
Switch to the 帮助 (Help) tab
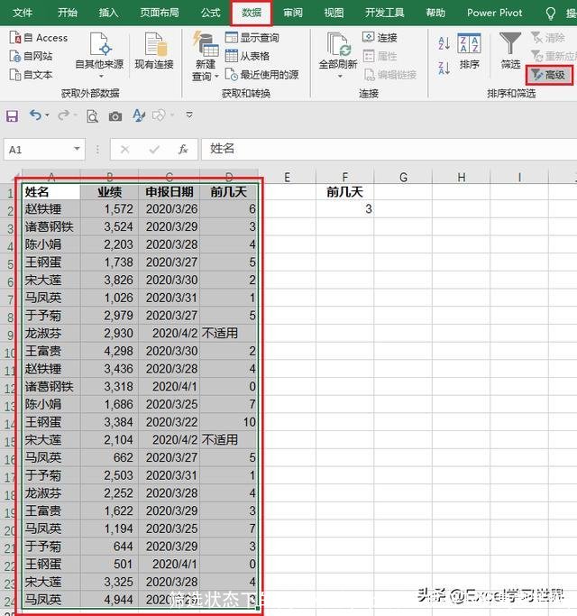coord(435,13)
